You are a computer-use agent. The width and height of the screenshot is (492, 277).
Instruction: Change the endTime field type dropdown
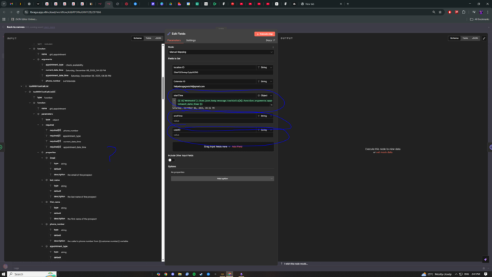265,116
